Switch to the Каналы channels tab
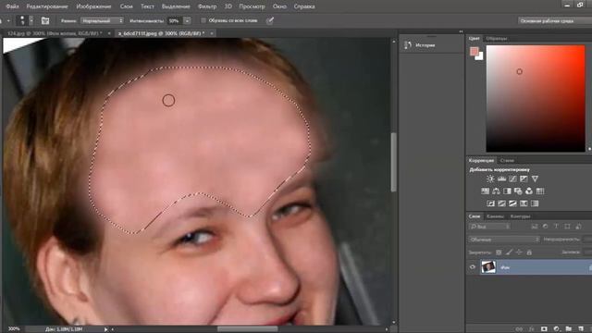592x333 pixels. pos(495,216)
